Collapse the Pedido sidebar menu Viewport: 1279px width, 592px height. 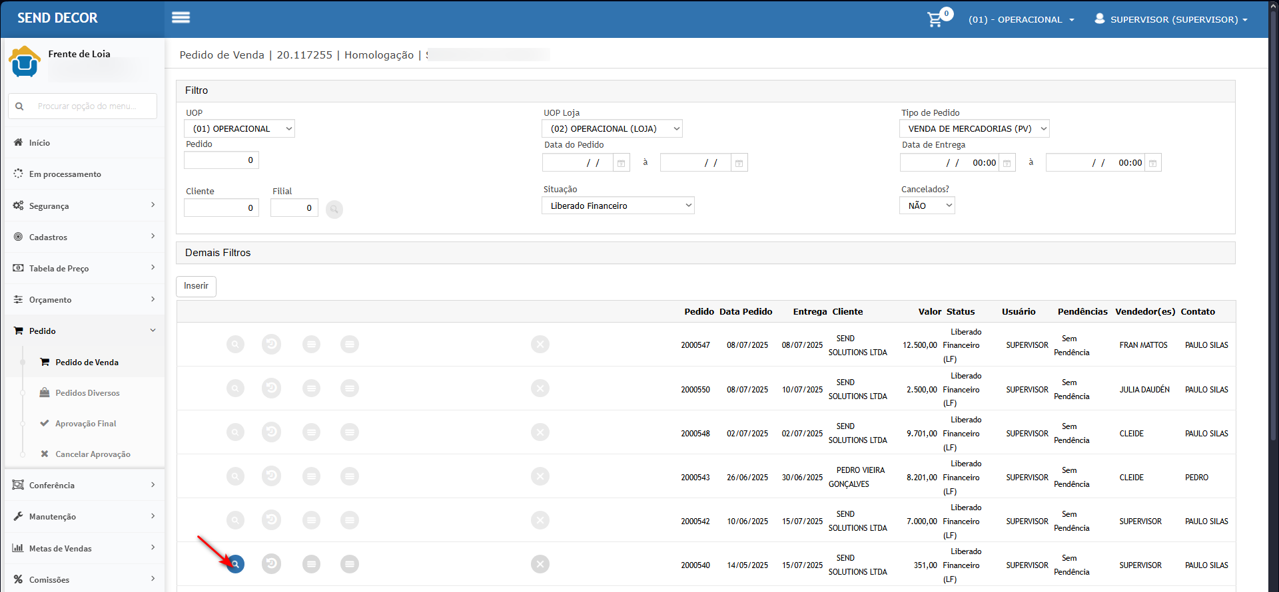click(84, 331)
